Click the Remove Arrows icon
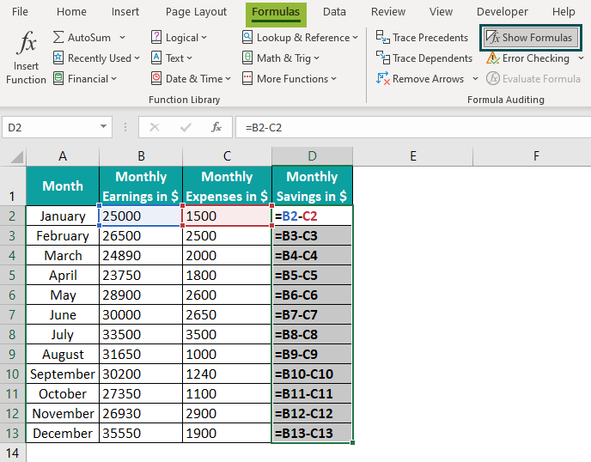The image size is (591, 462). pyautogui.click(x=382, y=78)
